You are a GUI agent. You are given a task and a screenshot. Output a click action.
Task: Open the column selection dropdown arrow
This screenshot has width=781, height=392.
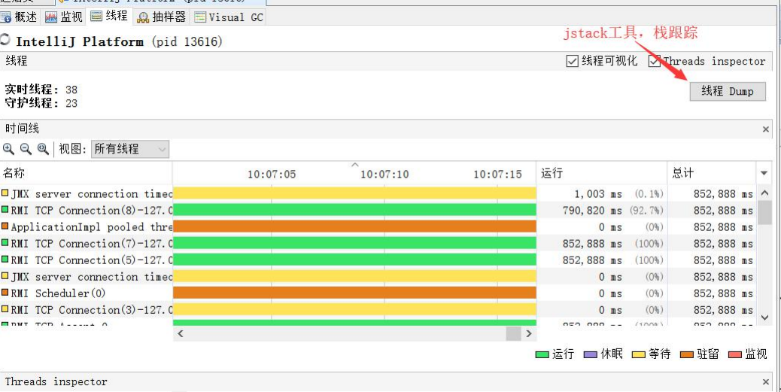pyautogui.click(x=764, y=173)
